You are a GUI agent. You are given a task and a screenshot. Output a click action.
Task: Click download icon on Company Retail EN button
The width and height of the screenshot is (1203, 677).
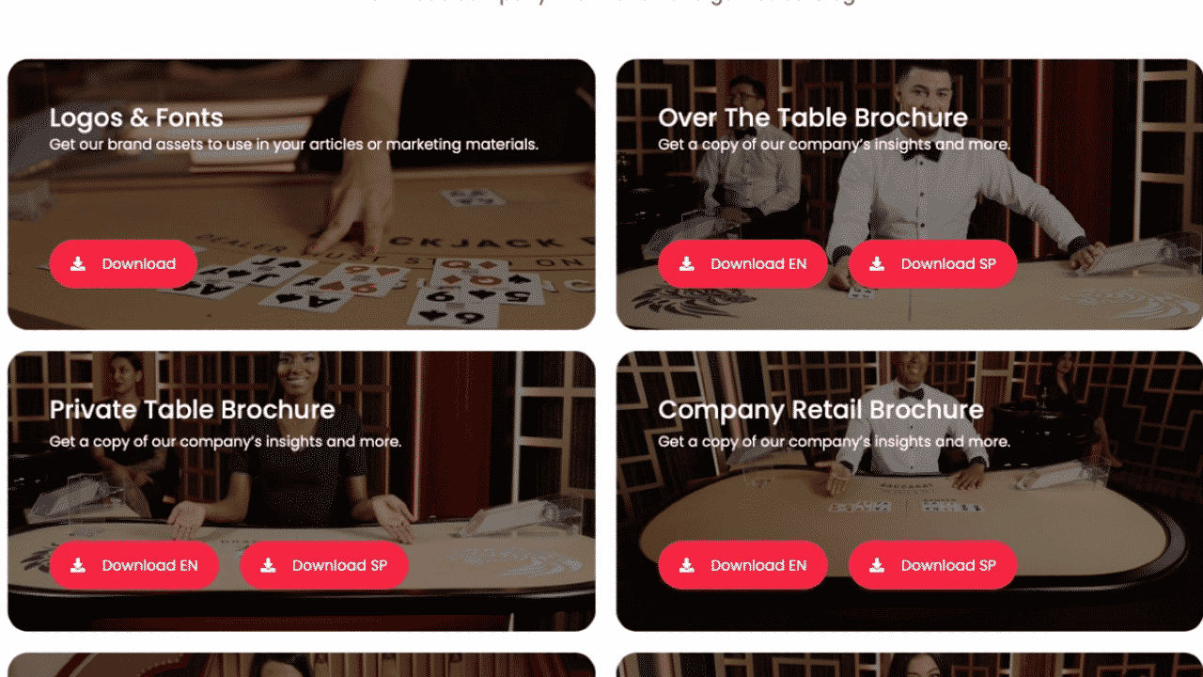click(x=687, y=565)
